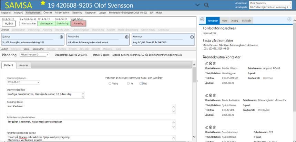Open Rapporter in the menu bar
Viewport: 296px width, 142px height.
(90, 13)
